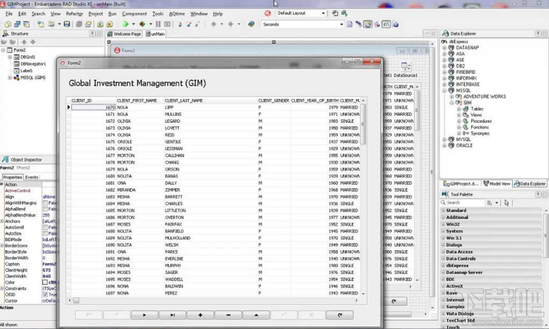The image size is (549, 329).
Task: Click the green Run toolbar icon
Action: pyautogui.click(x=125, y=24)
